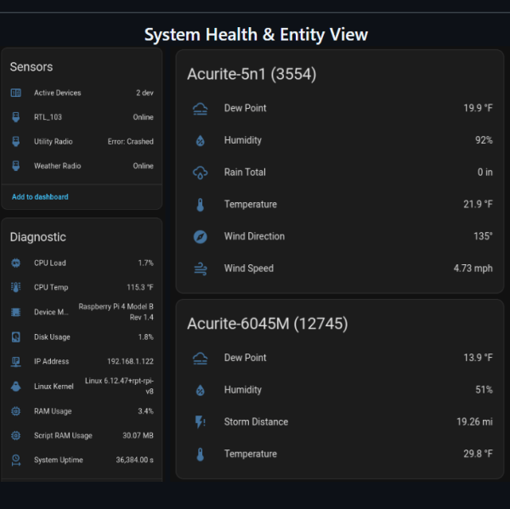Screen dimensions: 510x509
Task: Click the CPU Temp thermometer icon
Action: 16,288
